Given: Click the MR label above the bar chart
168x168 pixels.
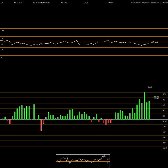Looking at the screenshot, I should click(x=150, y=87).
